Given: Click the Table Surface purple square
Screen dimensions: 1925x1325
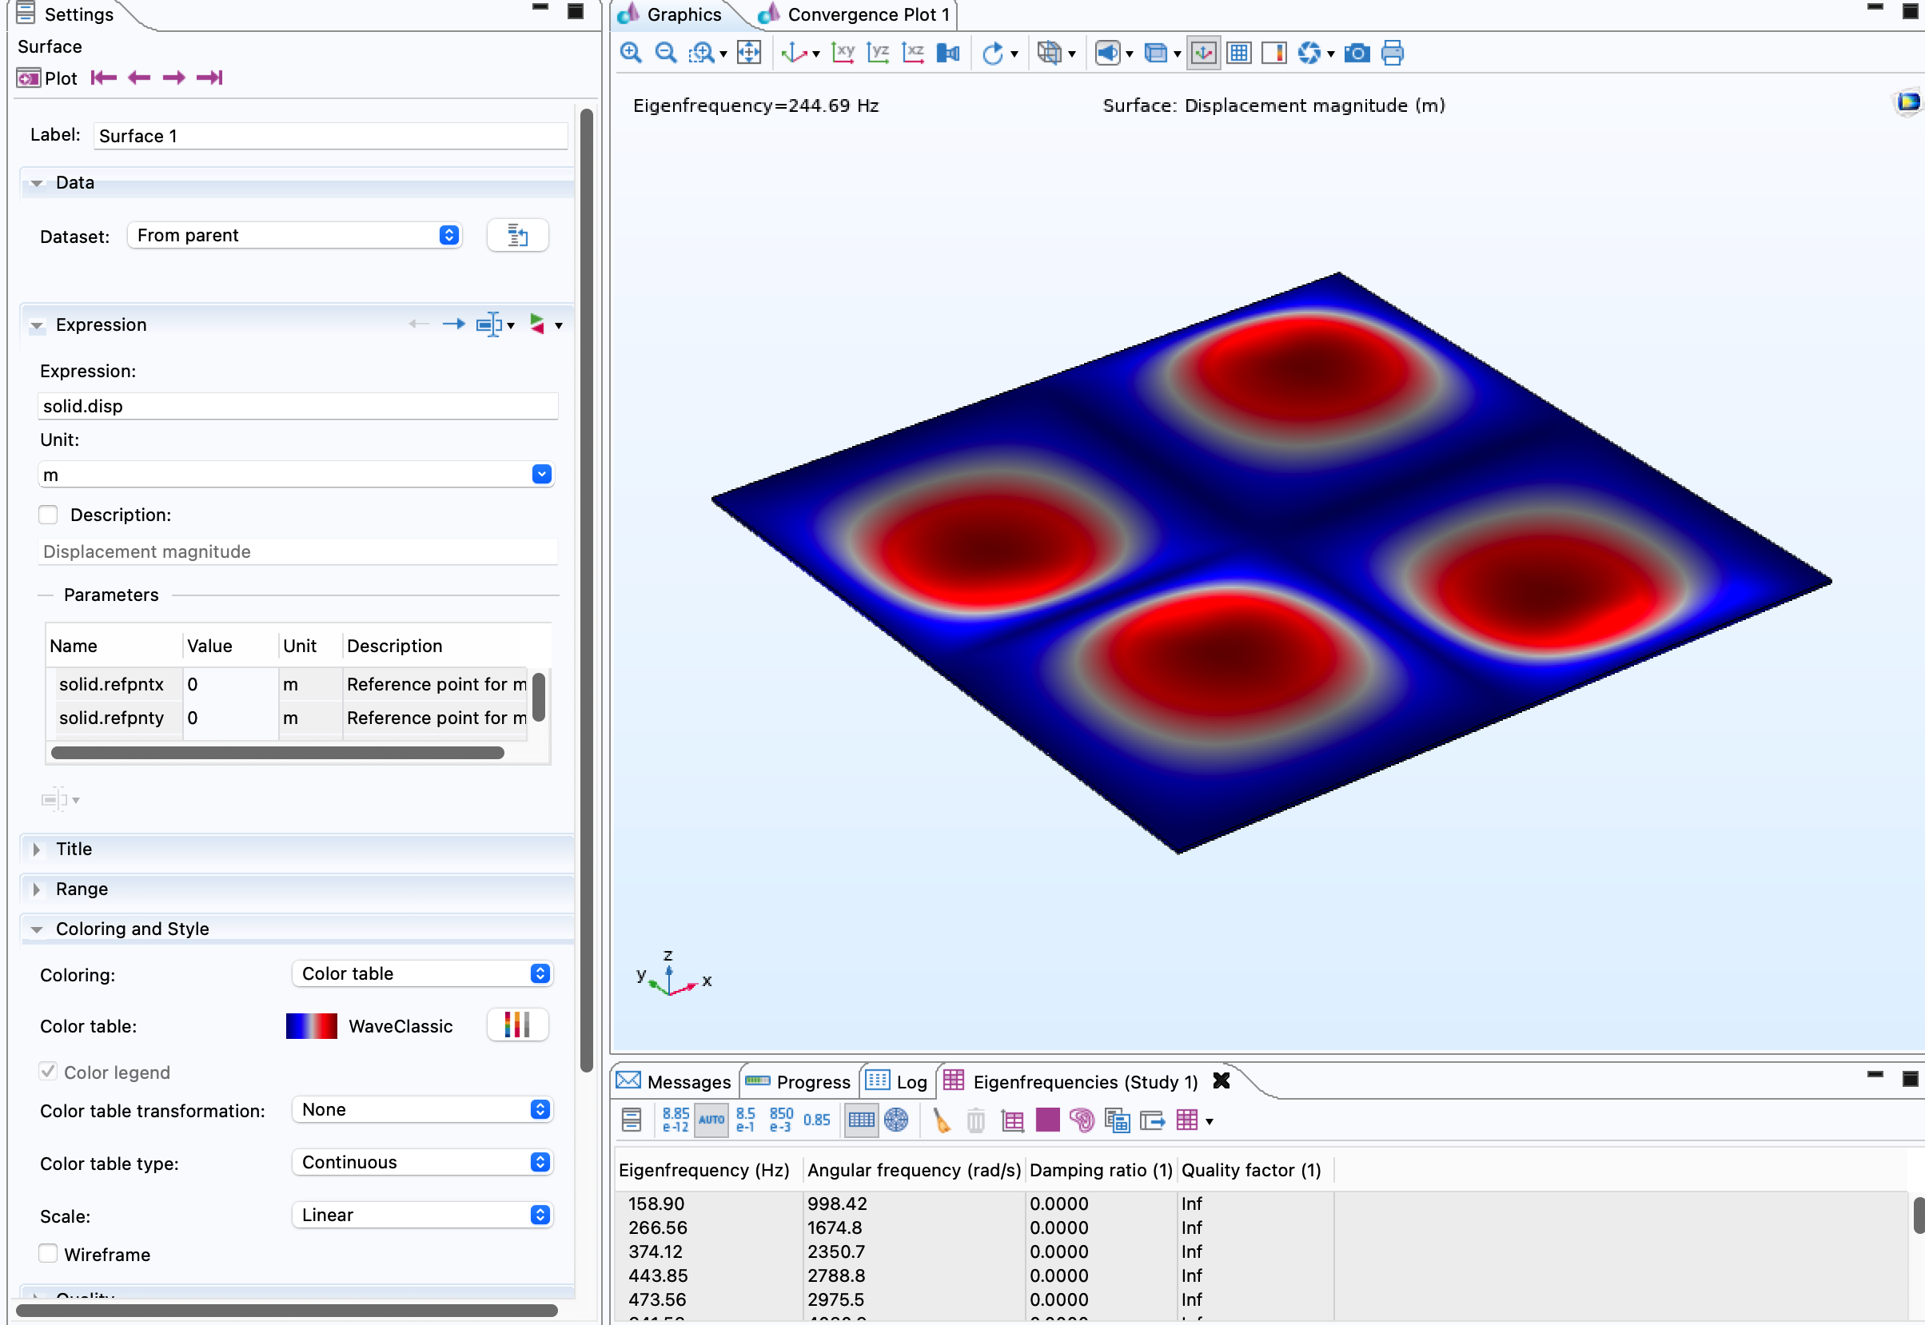Looking at the screenshot, I should (1047, 1120).
